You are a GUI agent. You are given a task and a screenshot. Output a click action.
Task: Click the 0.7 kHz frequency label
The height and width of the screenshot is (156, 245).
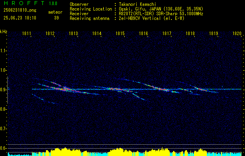coord(3,129)
